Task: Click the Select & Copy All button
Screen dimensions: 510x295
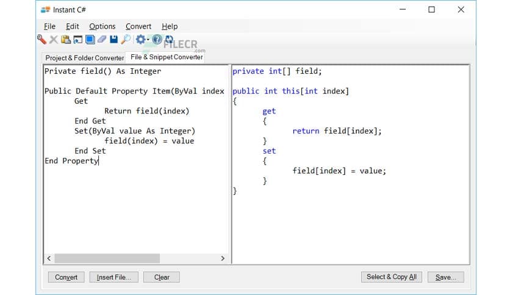Action: pyautogui.click(x=391, y=277)
